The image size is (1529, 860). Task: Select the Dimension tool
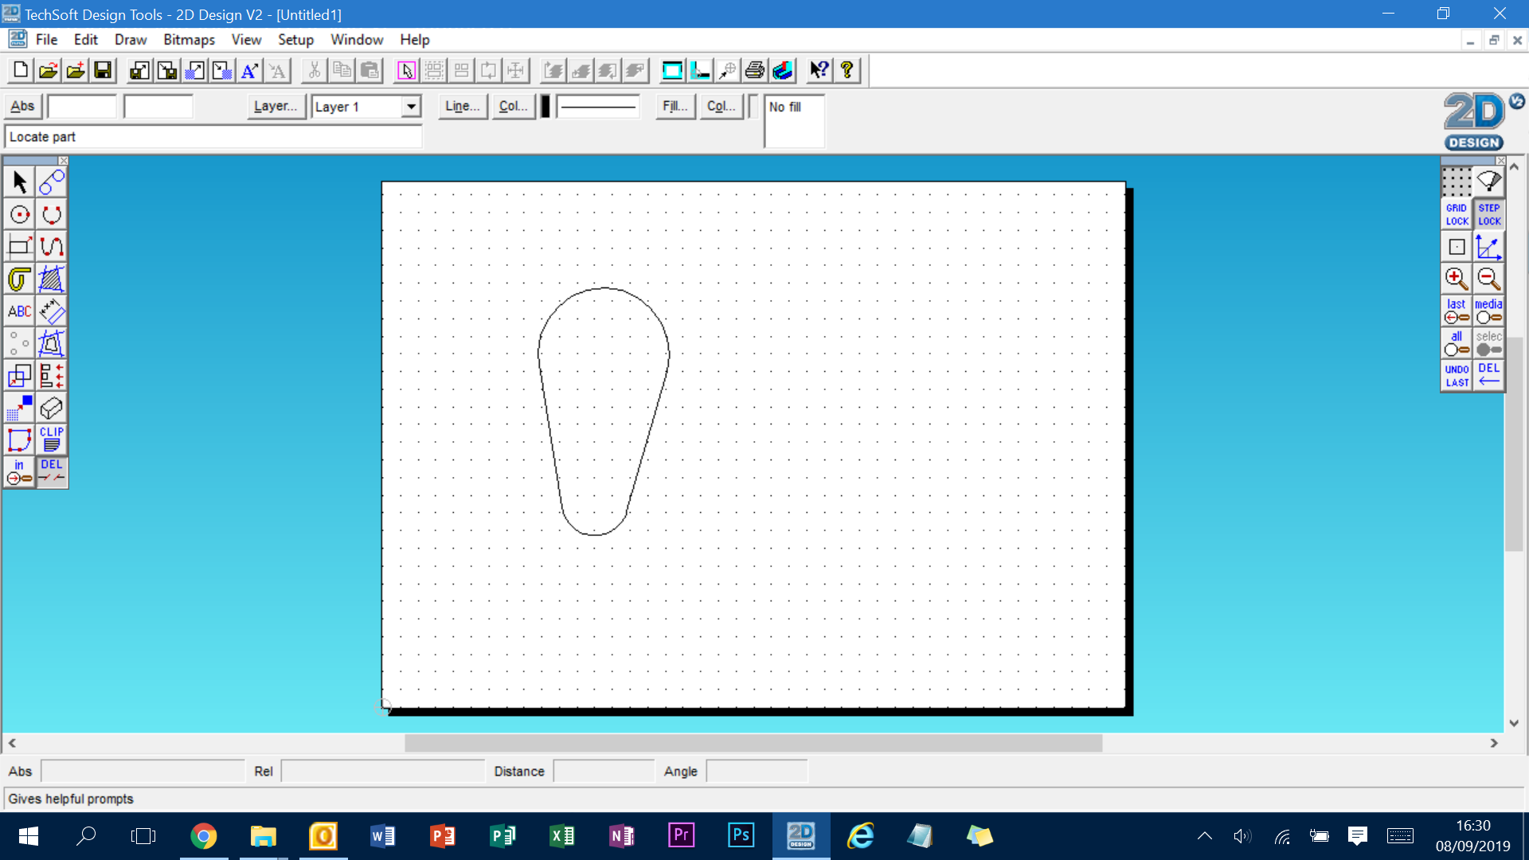click(51, 311)
